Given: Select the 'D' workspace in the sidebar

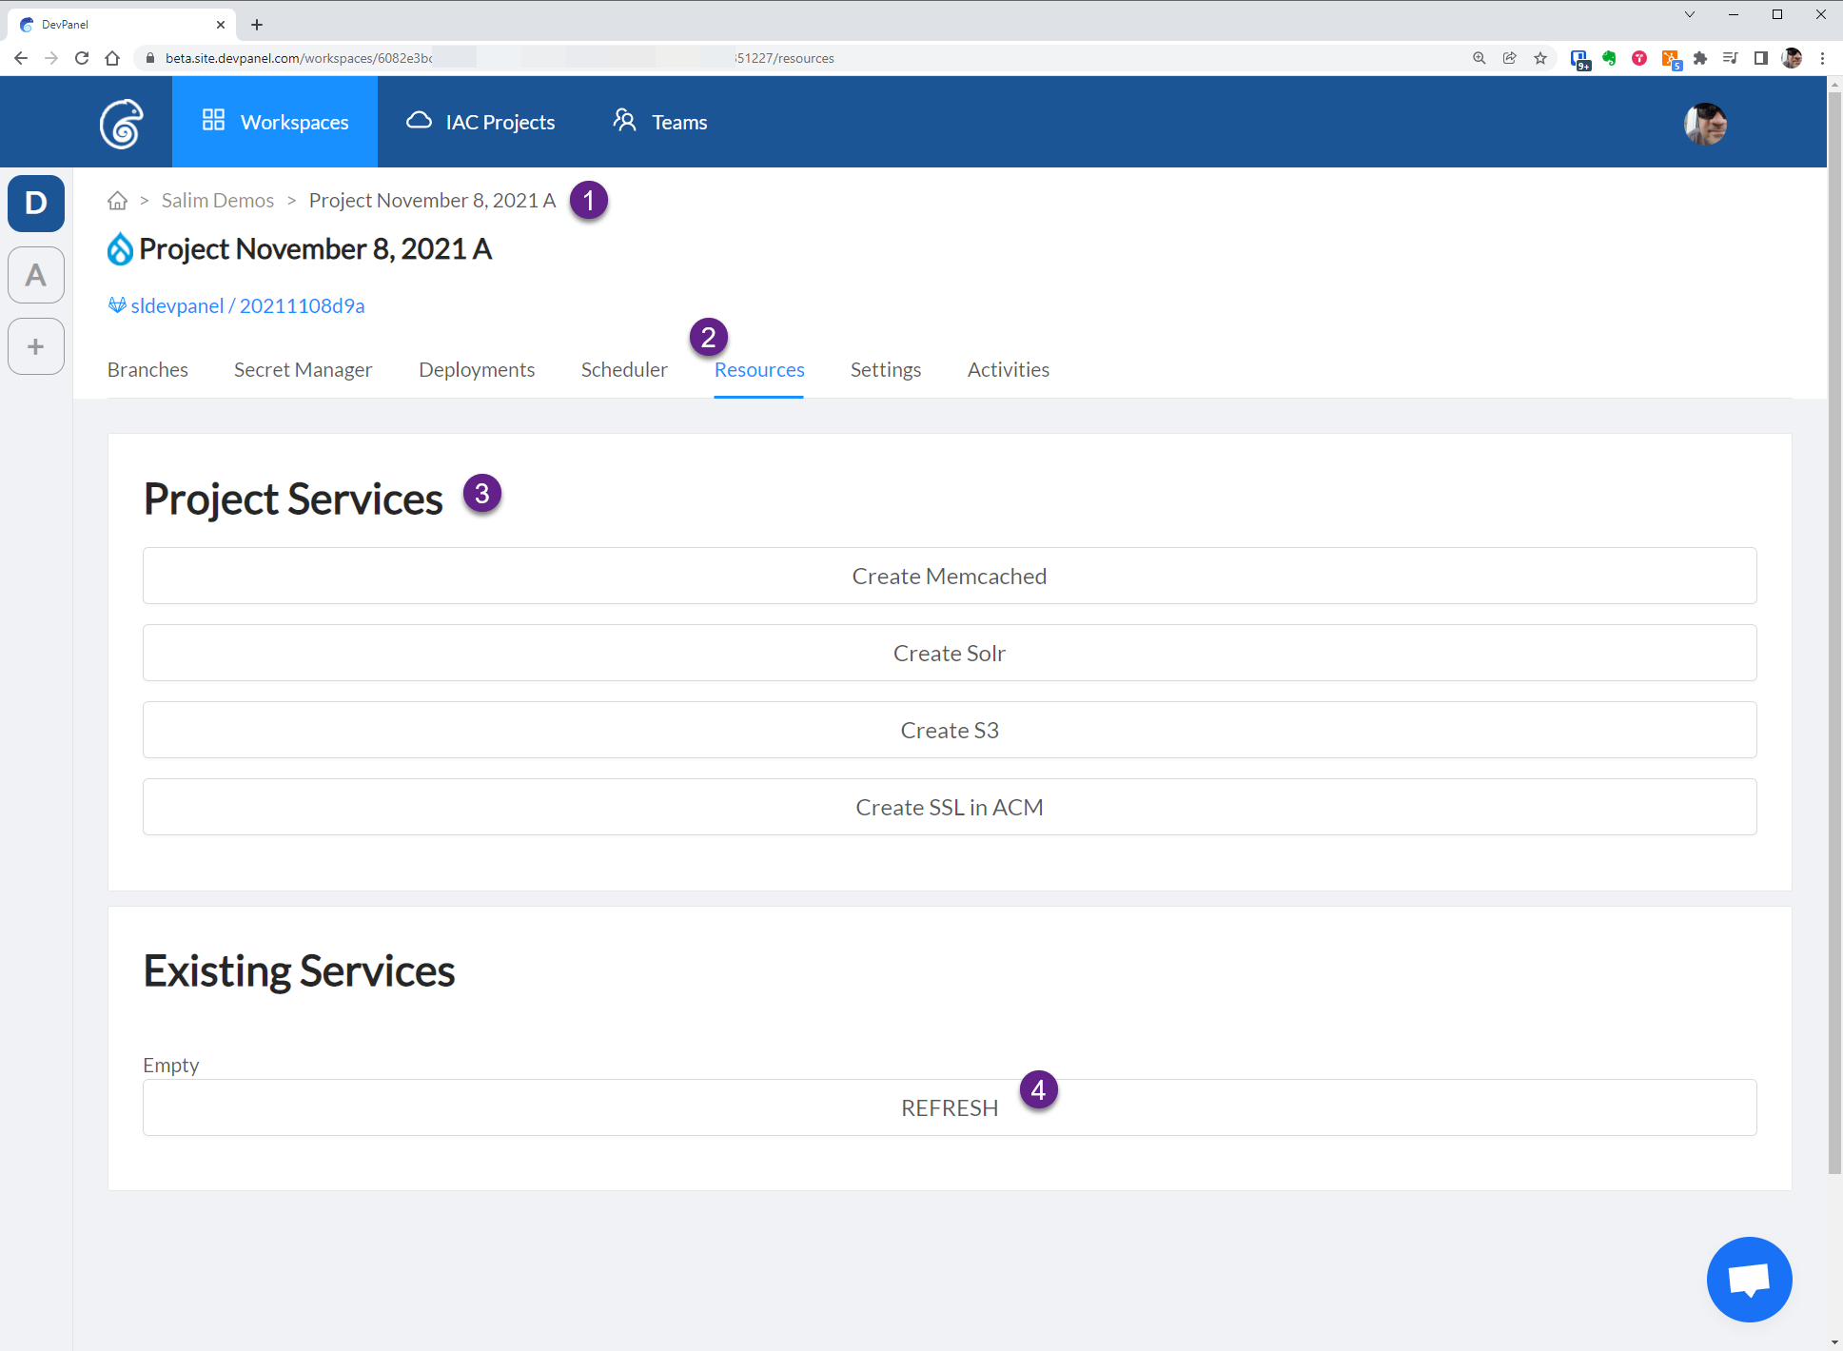Looking at the screenshot, I should click(x=35, y=204).
